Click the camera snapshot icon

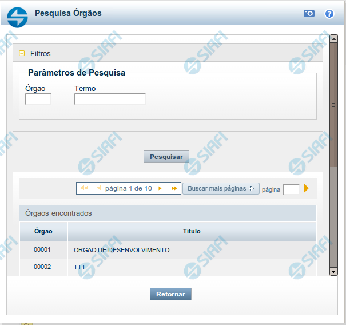tap(309, 13)
